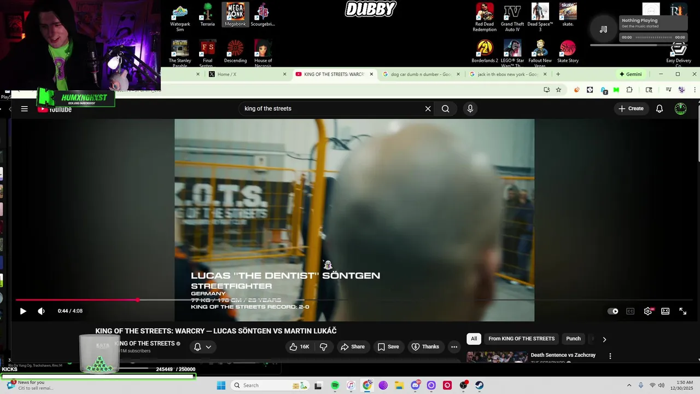Viewport: 700px width, 394px height.
Task: Open KING OF THE STREETS channel link
Action: (x=144, y=344)
